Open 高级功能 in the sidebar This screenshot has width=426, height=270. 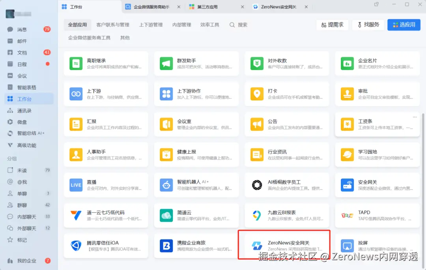tap(29, 145)
